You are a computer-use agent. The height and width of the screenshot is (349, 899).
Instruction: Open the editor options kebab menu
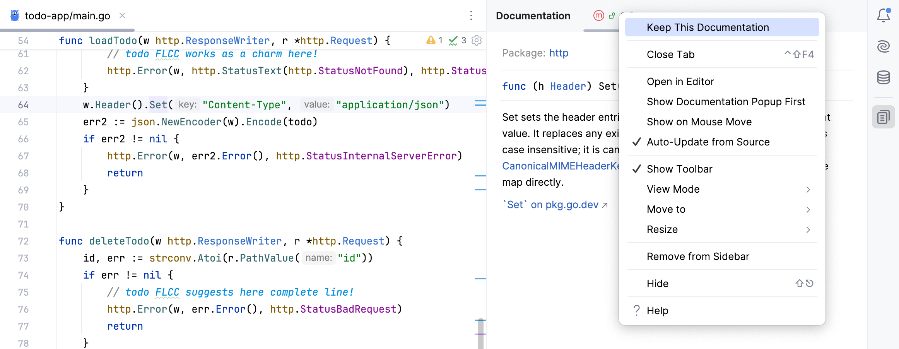[x=471, y=16]
